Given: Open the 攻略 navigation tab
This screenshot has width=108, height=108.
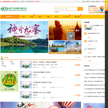Looking at the screenshot, I should point(48,17).
